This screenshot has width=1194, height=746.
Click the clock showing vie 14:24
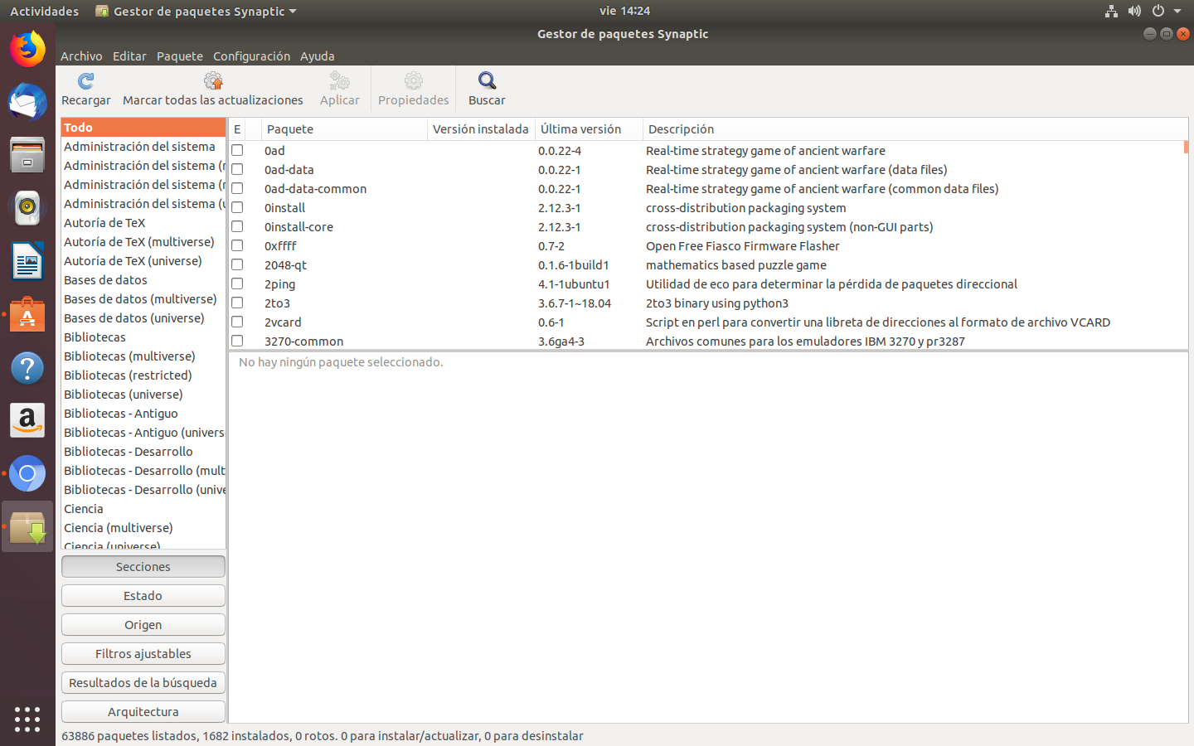[x=624, y=11]
